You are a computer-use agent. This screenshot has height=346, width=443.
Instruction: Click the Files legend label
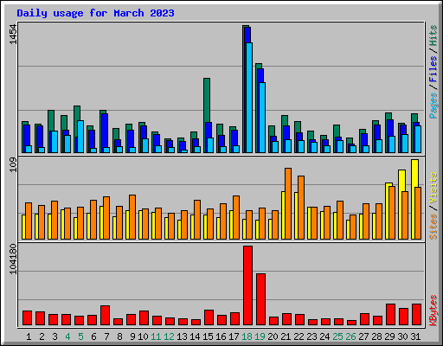pos(433,68)
